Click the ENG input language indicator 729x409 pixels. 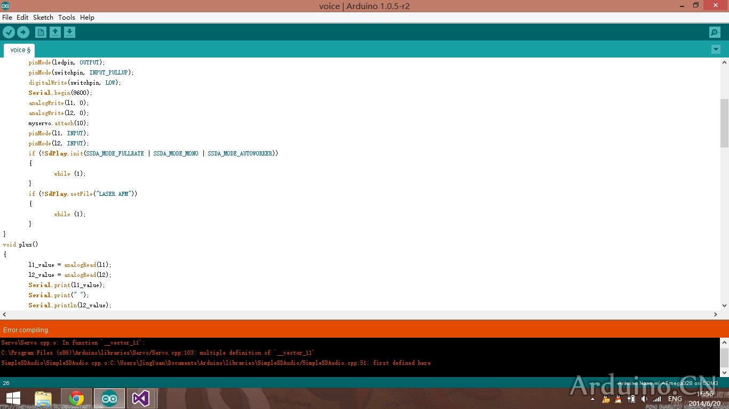tap(675, 399)
